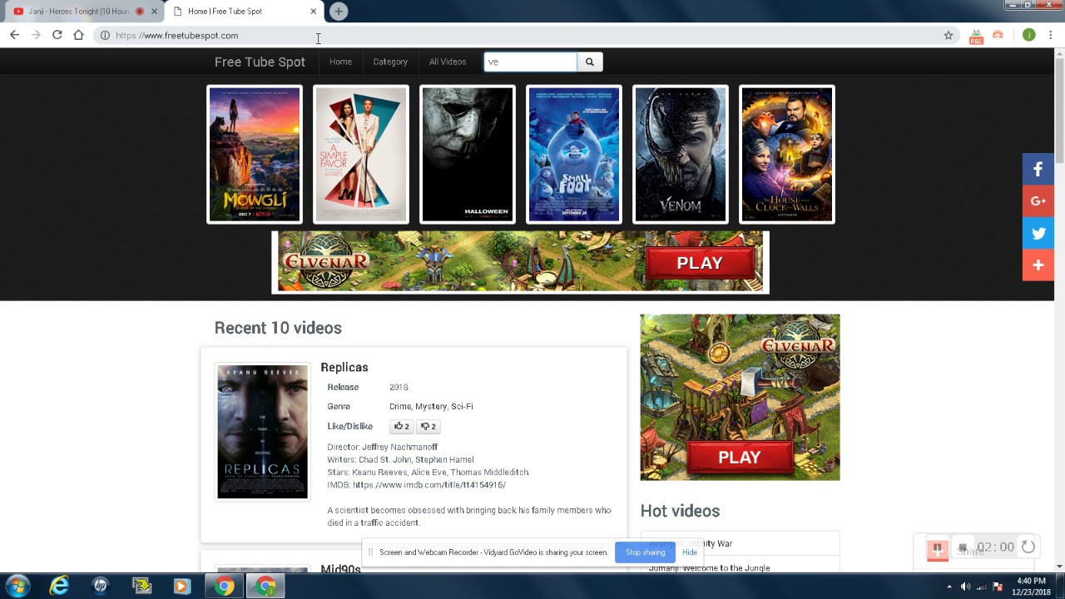The height and width of the screenshot is (599, 1065).
Task: Click the Free Tube Spot site logo
Action: [x=260, y=62]
